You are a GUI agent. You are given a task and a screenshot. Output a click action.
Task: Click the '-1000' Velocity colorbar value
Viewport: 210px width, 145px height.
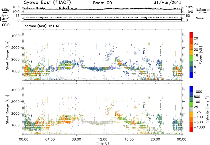[x=199, y=127]
